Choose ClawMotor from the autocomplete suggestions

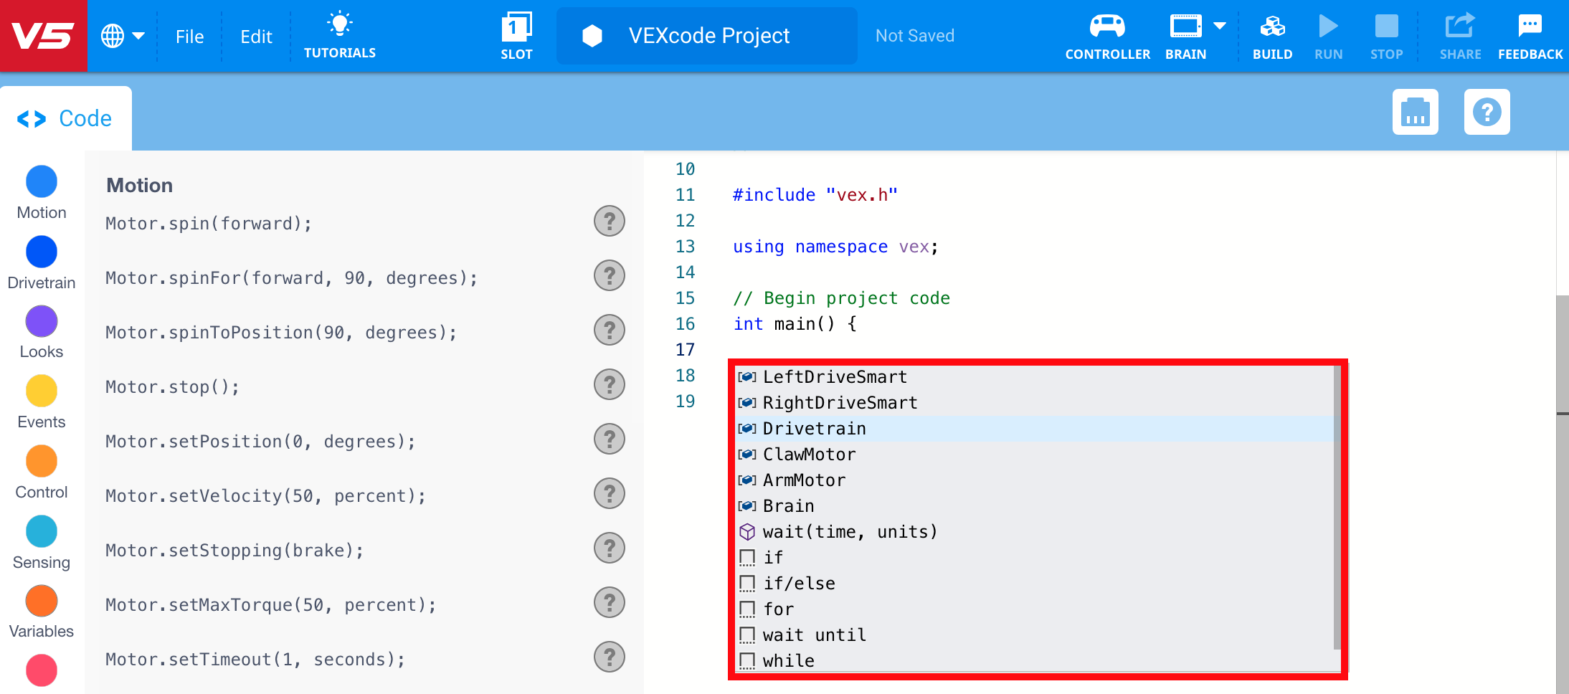tap(809, 454)
